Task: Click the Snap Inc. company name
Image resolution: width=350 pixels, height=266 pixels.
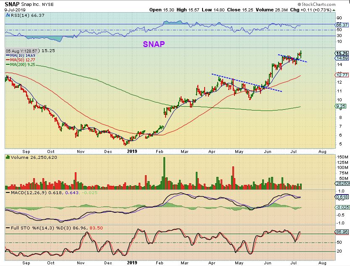Action: pyautogui.click(x=31, y=5)
